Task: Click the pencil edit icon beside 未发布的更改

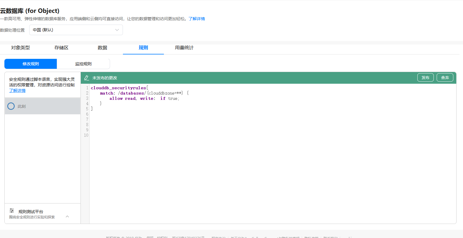Action: tap(86, 78)
